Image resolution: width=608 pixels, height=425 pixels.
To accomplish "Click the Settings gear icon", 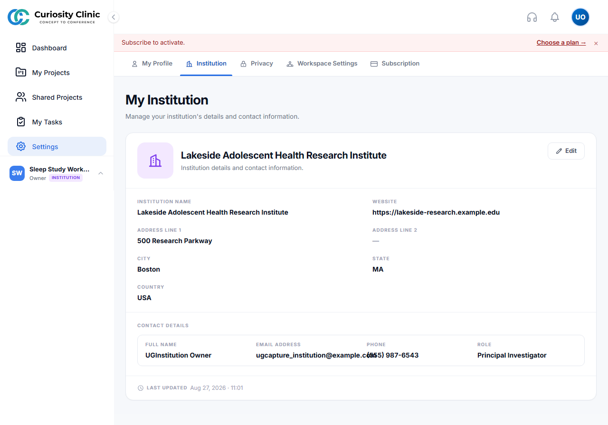I will 21,146.
